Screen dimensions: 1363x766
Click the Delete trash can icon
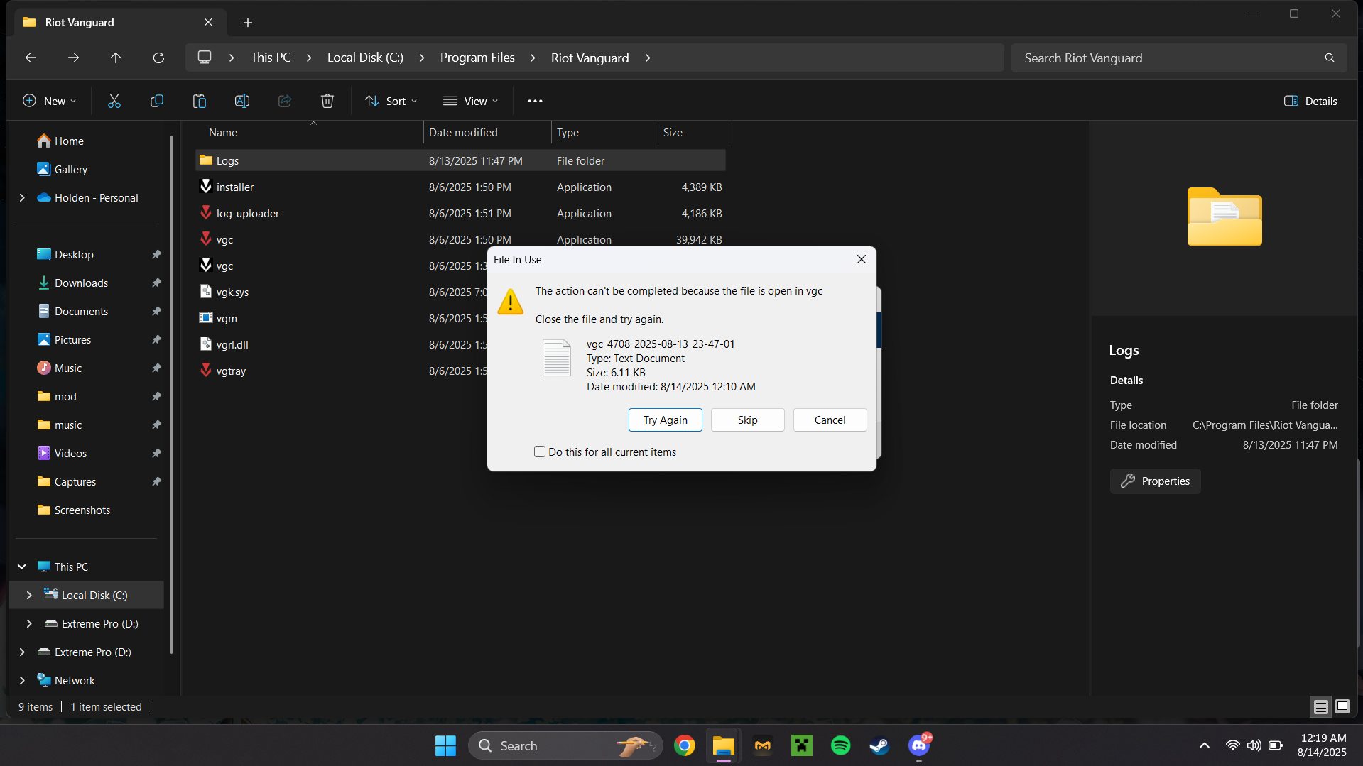coord(327,101)
